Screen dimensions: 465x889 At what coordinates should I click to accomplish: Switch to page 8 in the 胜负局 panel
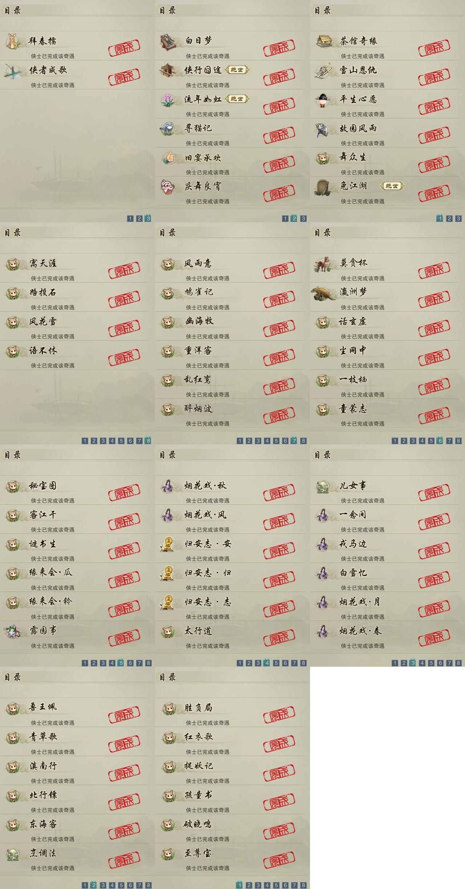point(303,885)
